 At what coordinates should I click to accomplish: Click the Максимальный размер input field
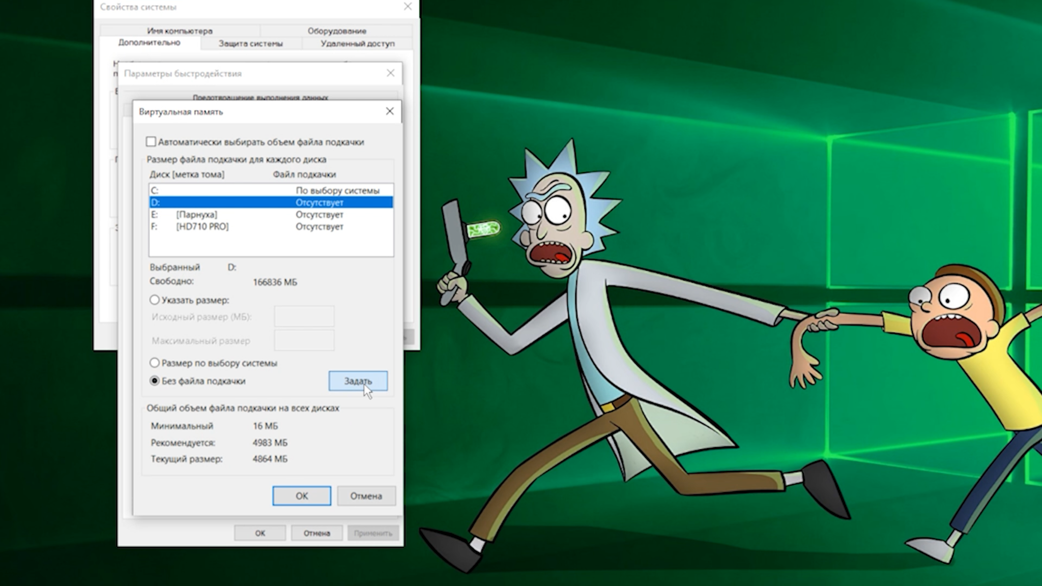click(304, 340)
